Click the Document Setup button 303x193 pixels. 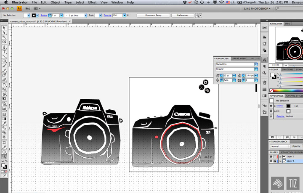(x=153, y=15)
